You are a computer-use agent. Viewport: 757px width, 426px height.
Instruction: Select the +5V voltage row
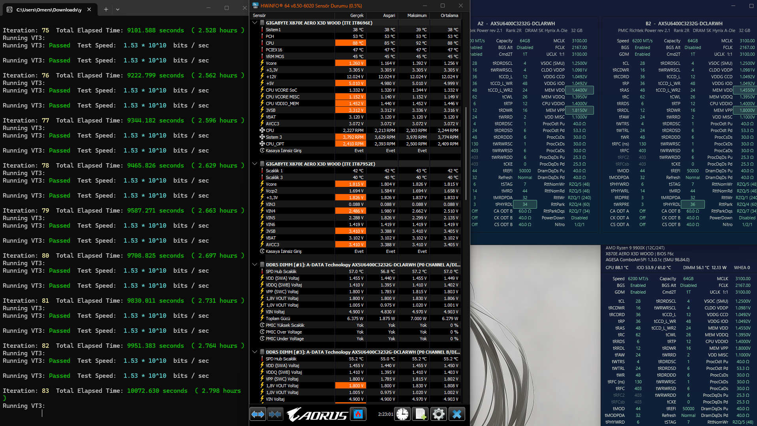point(356,83)
